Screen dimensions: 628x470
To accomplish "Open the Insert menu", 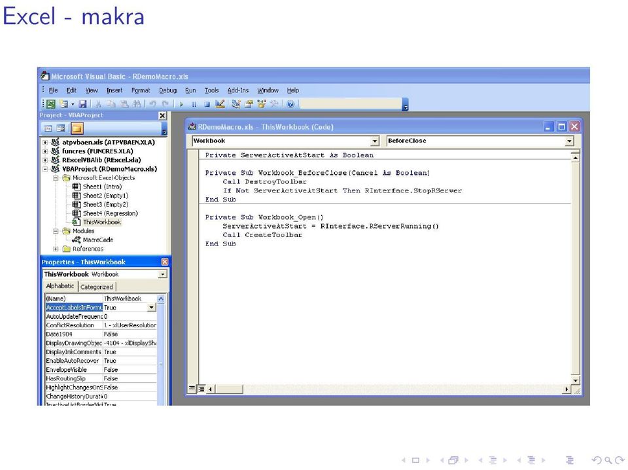I will point(114,90).
